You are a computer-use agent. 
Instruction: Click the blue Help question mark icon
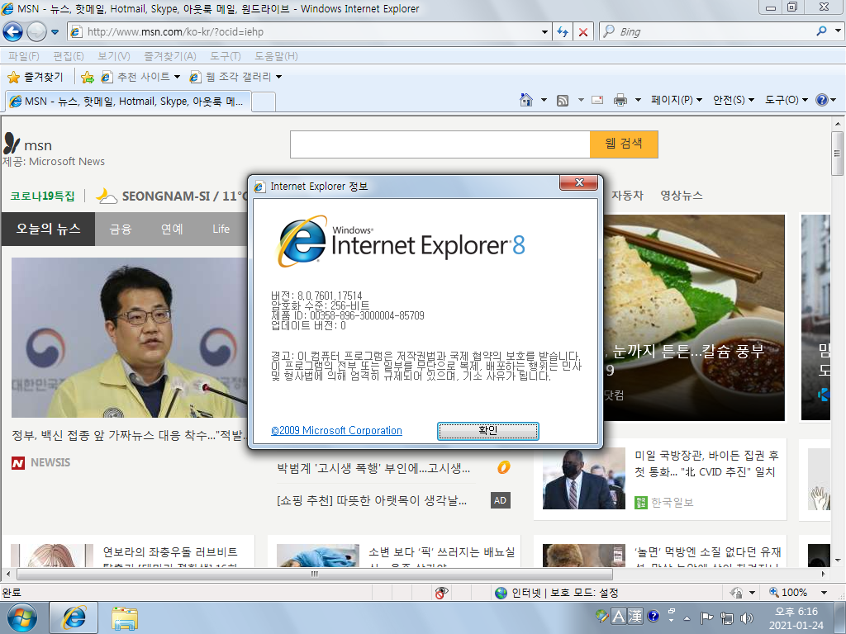822,100
